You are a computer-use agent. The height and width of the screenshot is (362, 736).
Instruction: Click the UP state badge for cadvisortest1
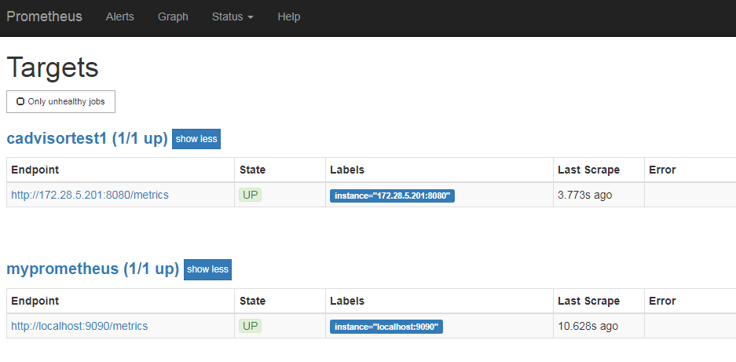(251, 195)
